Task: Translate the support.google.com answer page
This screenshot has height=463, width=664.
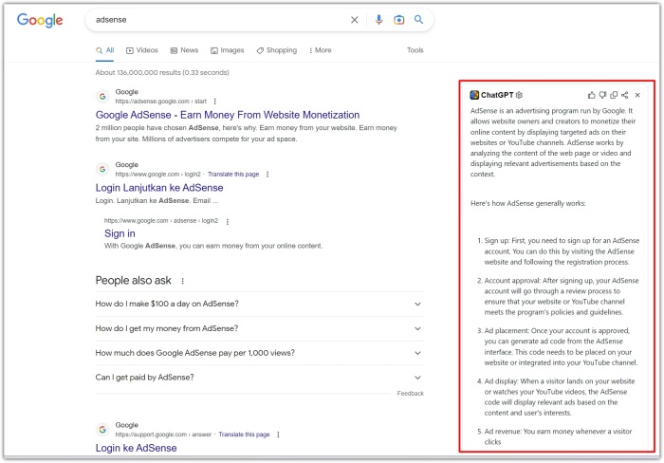Action: [244, 435]
